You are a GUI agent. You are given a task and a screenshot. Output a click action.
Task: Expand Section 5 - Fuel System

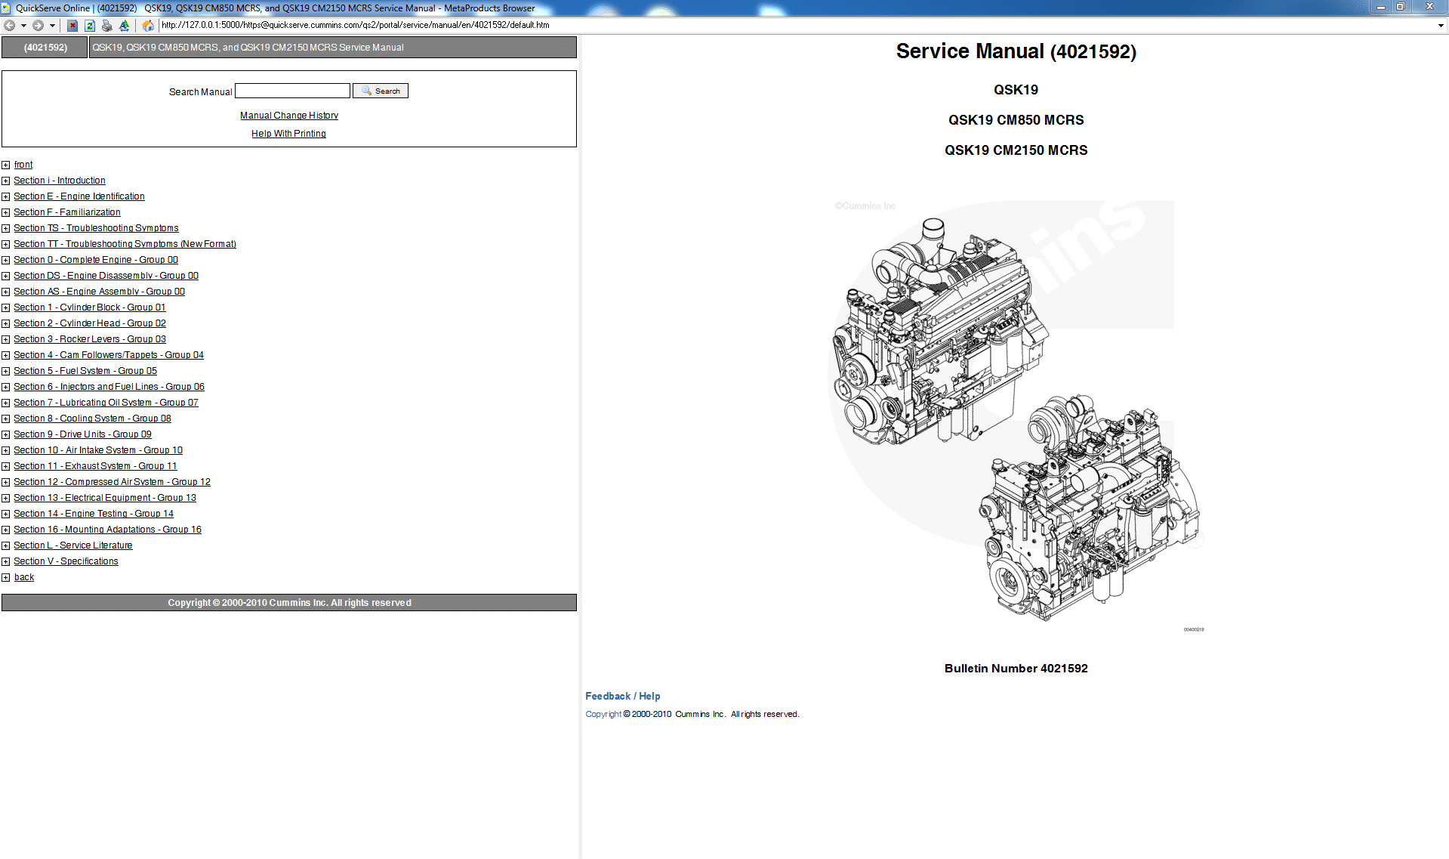point(6,371)
